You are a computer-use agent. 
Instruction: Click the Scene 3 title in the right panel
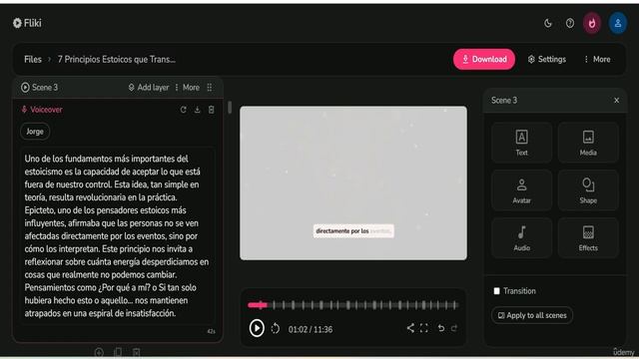point(504,101)
